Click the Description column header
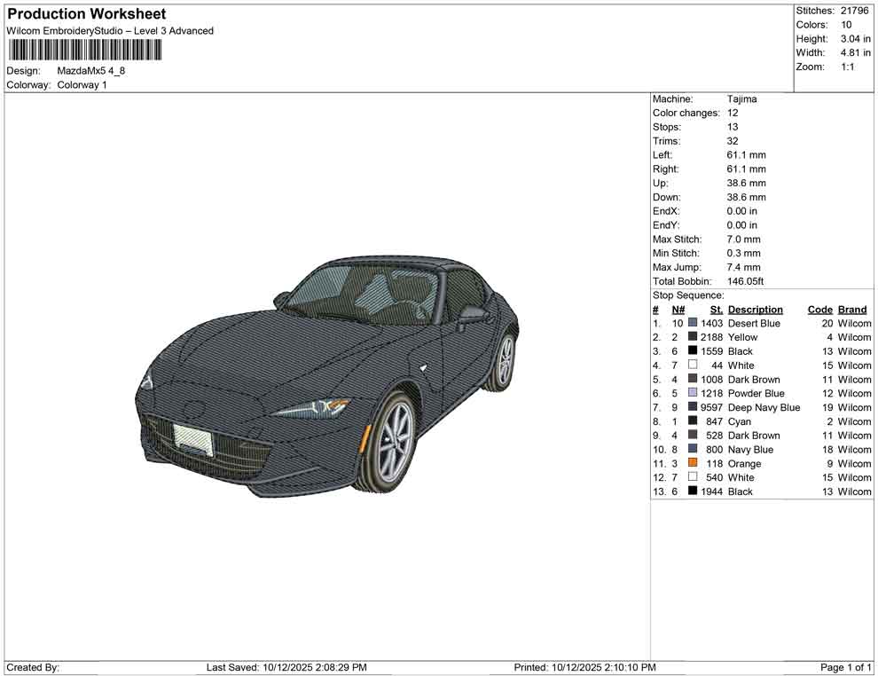 tap(755, 310)
